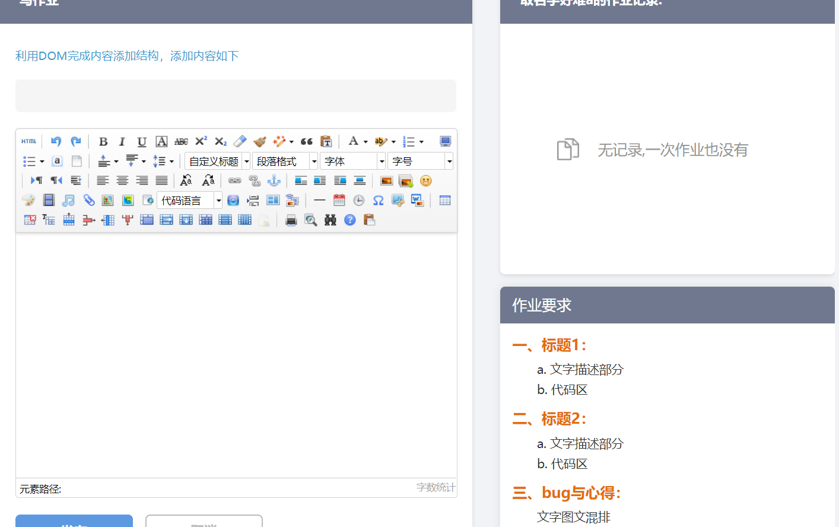Screen dimensions: 839x527
Task: Toggle blockquote formatting
Action: pyautogui.click(x=307, y=141)
